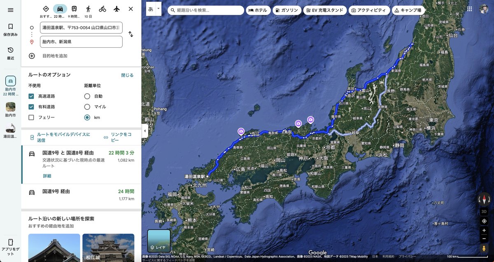Click the camera marker north of 京都府
The image size is (494, 262).
tap(310, 120)
